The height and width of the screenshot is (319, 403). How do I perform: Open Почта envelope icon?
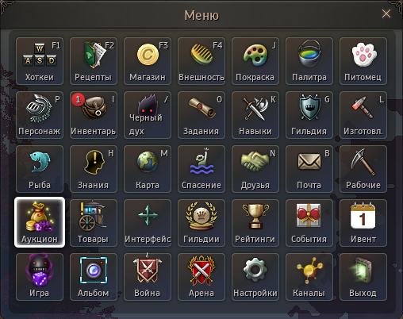pos(309,169)
